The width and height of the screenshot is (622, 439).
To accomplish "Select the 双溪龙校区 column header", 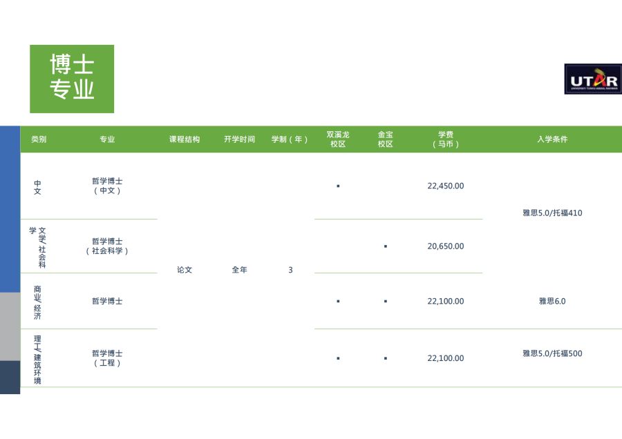I will 338,139.
